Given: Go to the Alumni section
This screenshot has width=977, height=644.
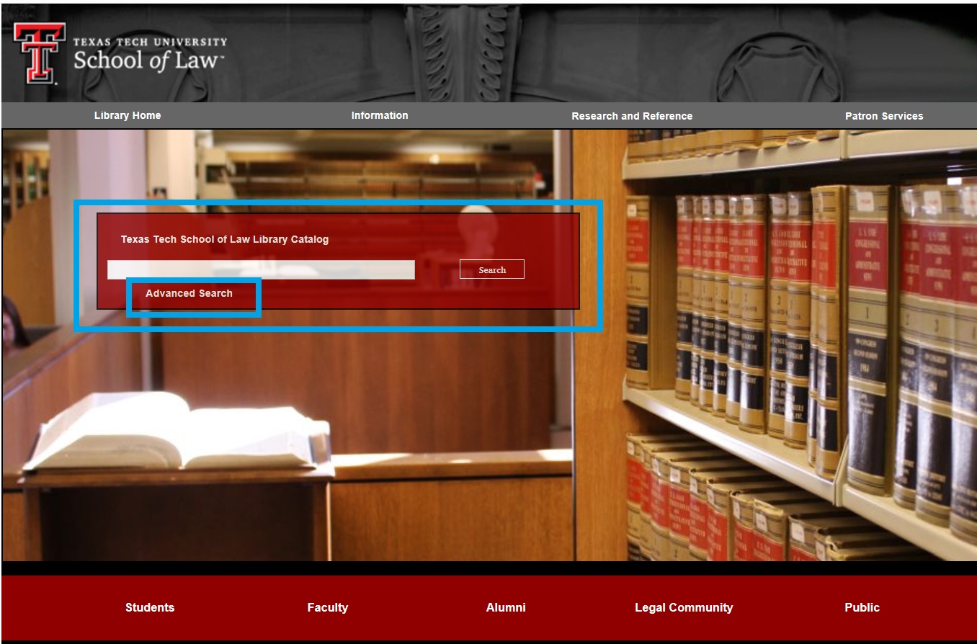Looking at the screenshot, I should 506,607.
